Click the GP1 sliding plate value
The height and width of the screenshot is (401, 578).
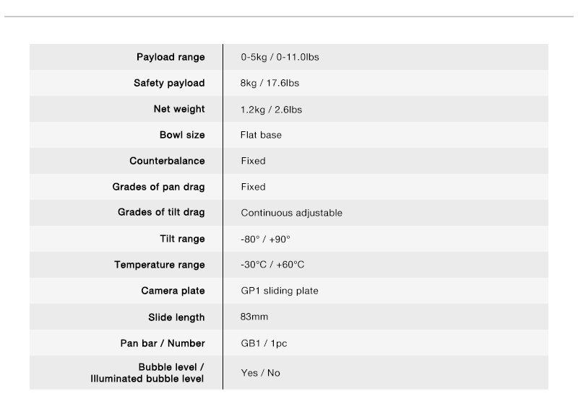[x=280, y=291]
